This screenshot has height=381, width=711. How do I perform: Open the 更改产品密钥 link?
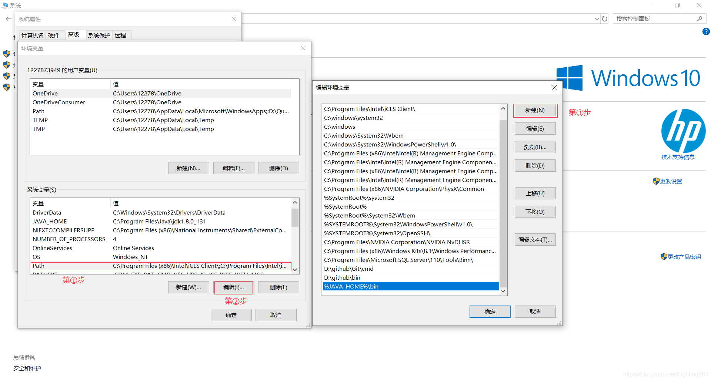point(684,257)
